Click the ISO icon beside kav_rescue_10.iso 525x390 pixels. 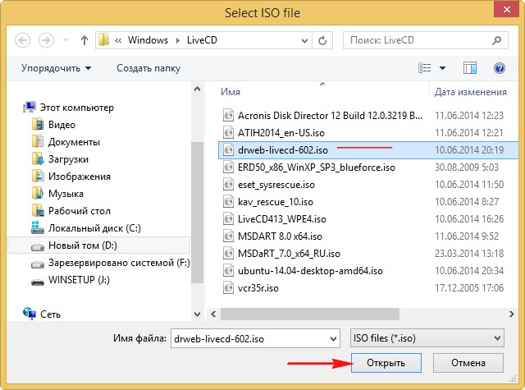(228, 201)
